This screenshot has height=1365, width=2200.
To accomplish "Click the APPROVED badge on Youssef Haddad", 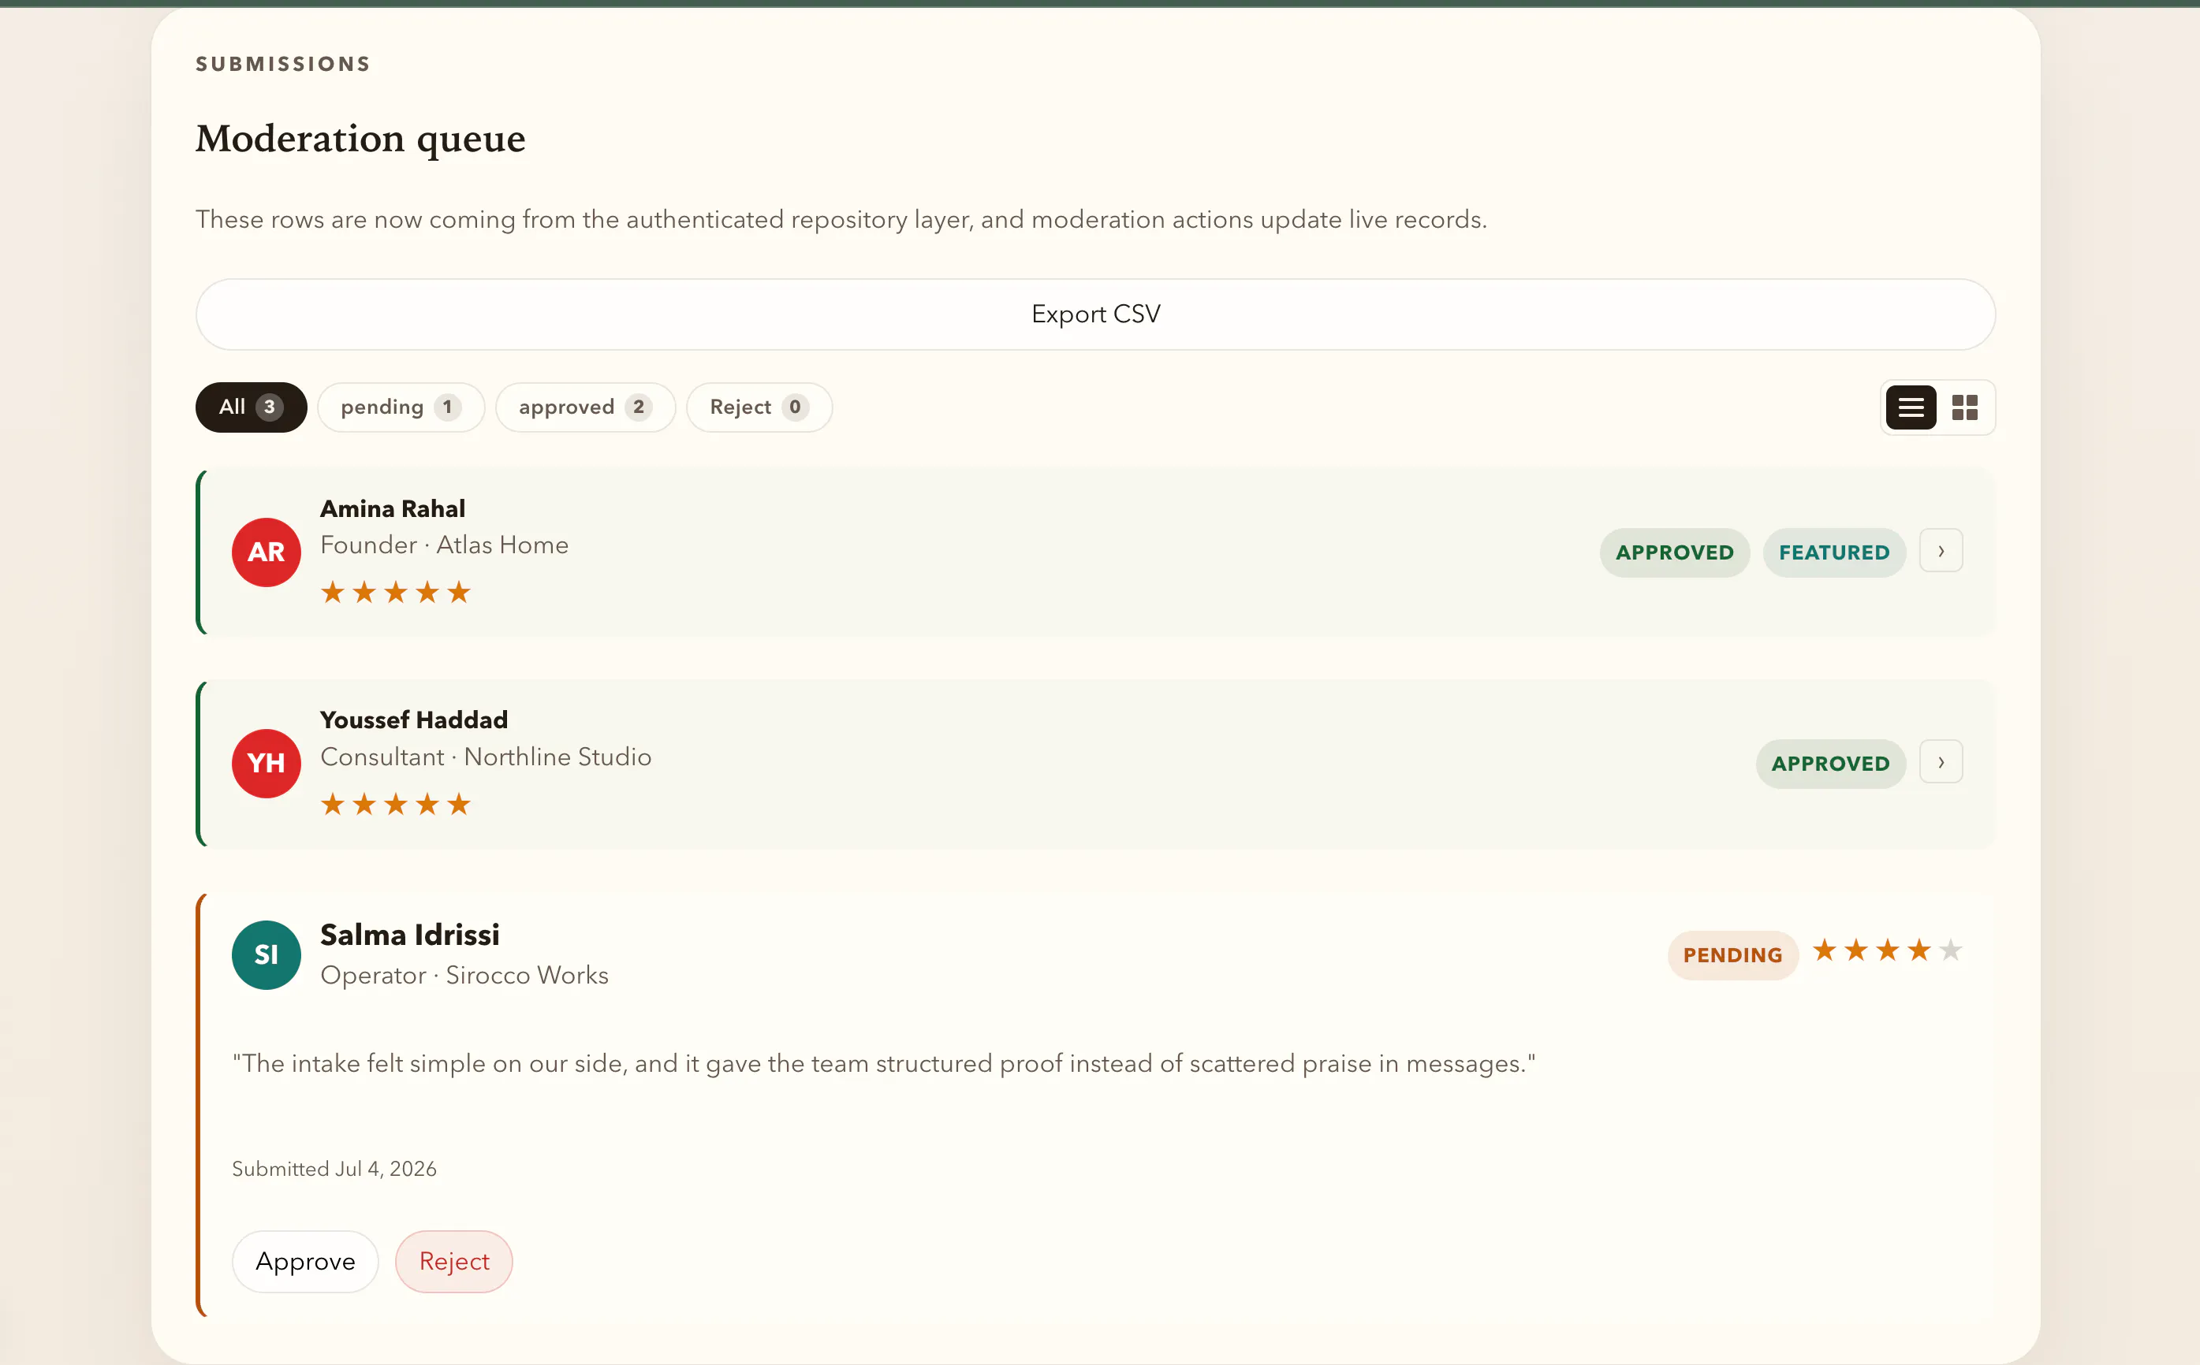I will pyautogui.click(x=1831, y=764).
